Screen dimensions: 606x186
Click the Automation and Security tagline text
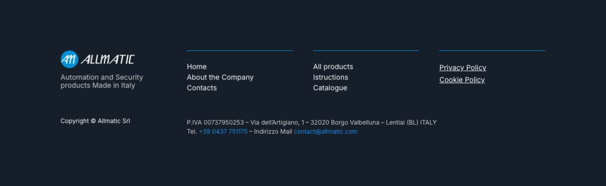click(x=102, y=81)
